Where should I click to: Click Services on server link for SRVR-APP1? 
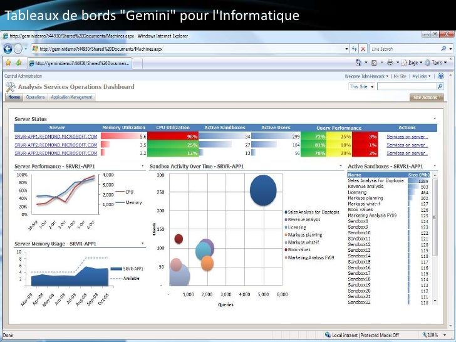tap(407, 137)
